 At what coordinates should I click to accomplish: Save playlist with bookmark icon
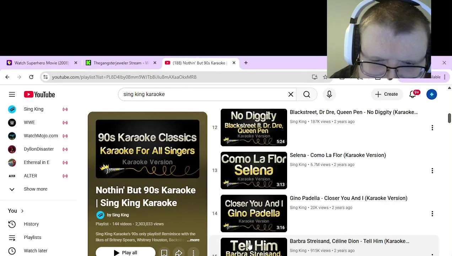[164, 252]
